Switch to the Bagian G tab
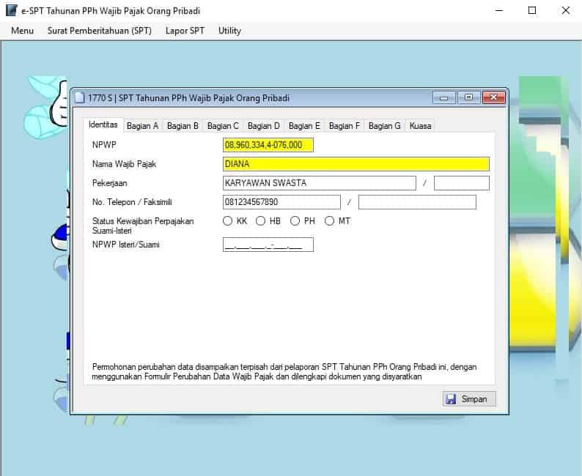 pos(385,126)
